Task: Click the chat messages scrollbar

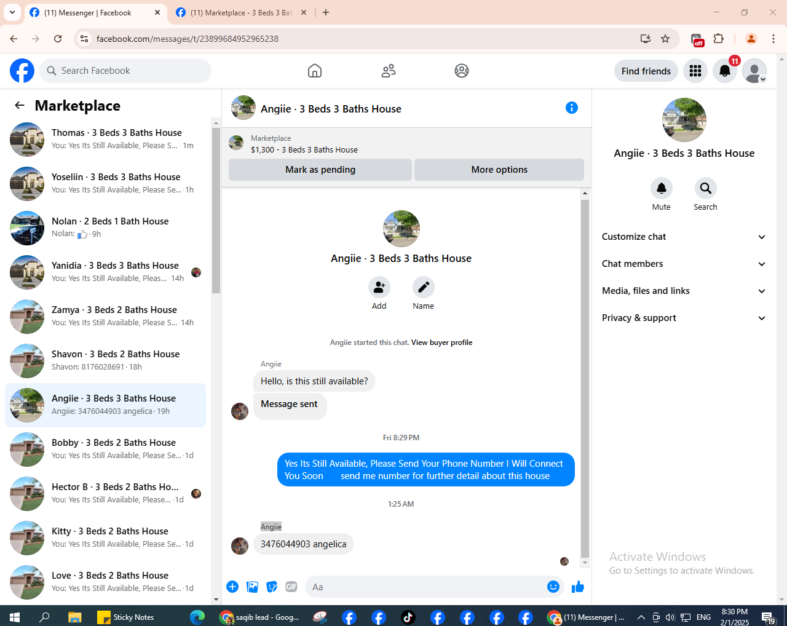Action: tap(585, 378)
